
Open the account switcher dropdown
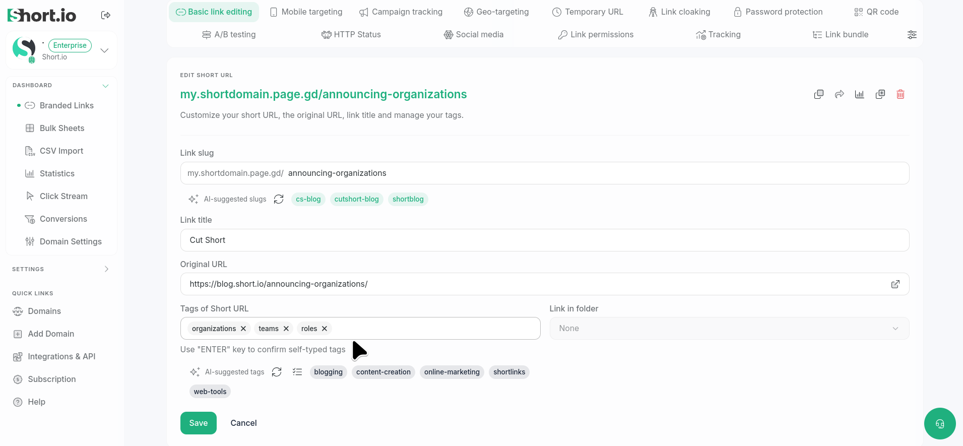coord(104,50)
